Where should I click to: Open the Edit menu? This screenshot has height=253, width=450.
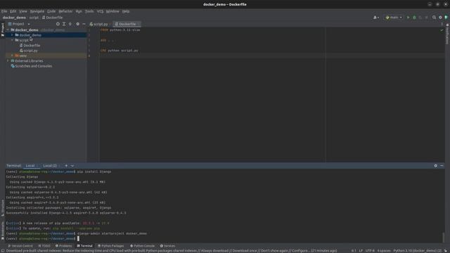13,11
